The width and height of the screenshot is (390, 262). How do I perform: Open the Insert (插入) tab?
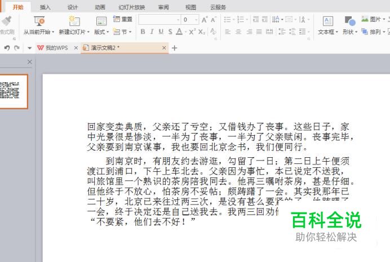(45, 7)
